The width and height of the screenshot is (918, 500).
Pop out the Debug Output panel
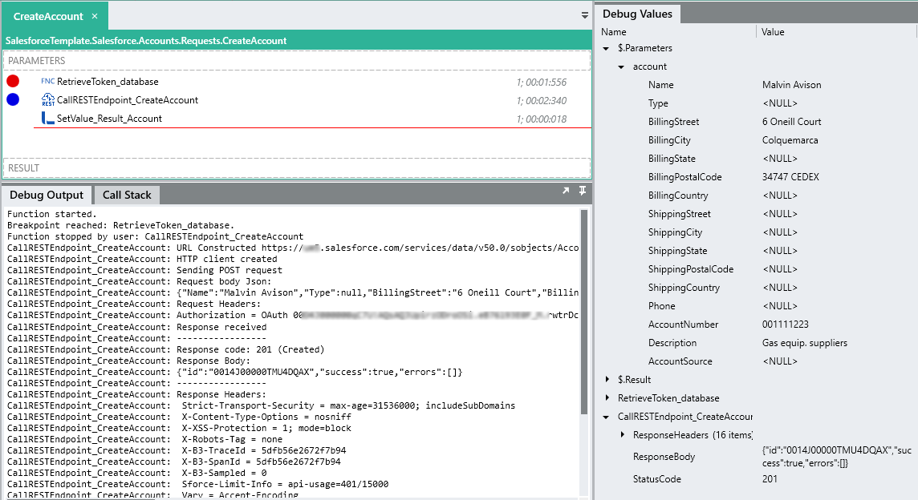(566, 191)
